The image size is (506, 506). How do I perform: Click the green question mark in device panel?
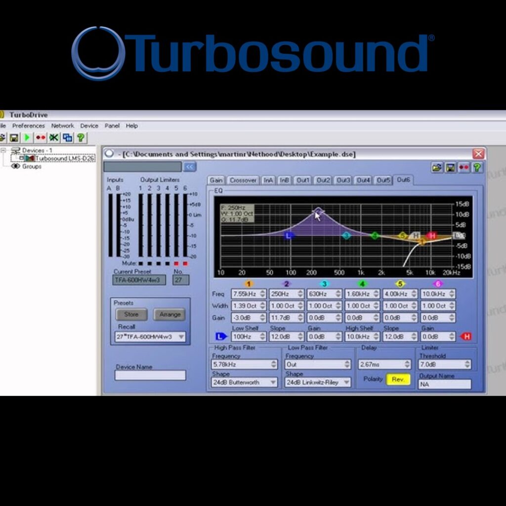click(x=477, y=168)
